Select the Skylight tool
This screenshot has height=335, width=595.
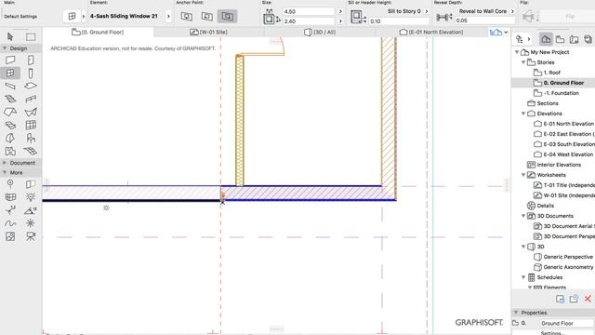coord(10,125)
